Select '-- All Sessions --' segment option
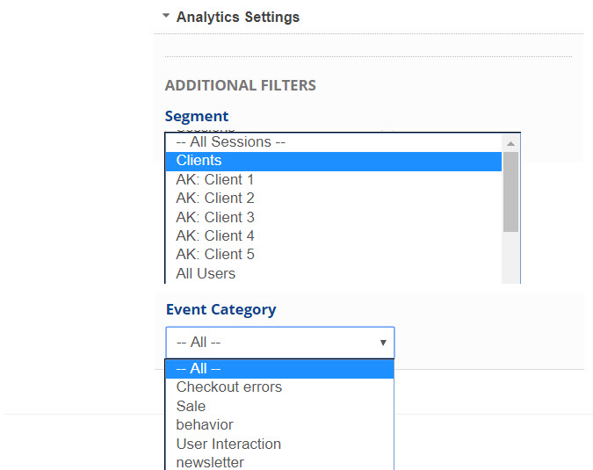This screenshot has height=470, width=593. (231, 142)
